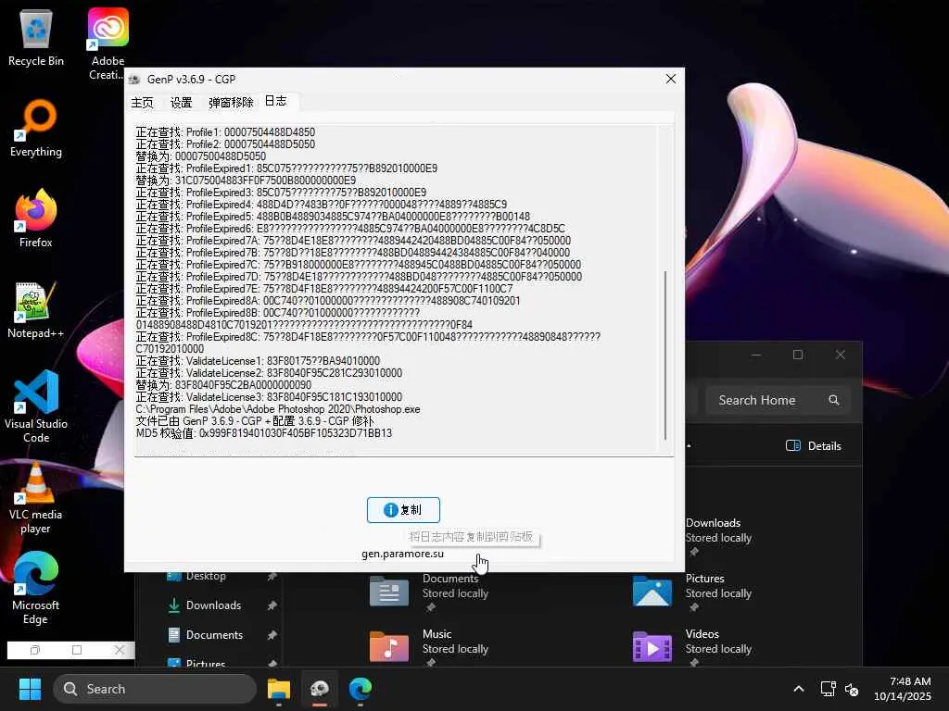
Task: Open Adobe Creative Cloud desktop shortcut
Action: pyautogui.click(x=108, y=44)
